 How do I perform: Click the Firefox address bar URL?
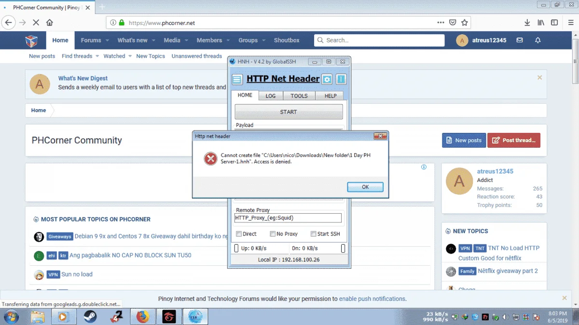tap(162, 23)
